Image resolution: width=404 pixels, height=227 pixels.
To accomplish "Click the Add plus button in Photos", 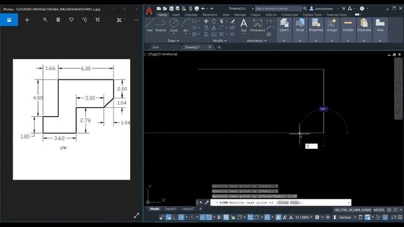I will pos(27,20).
